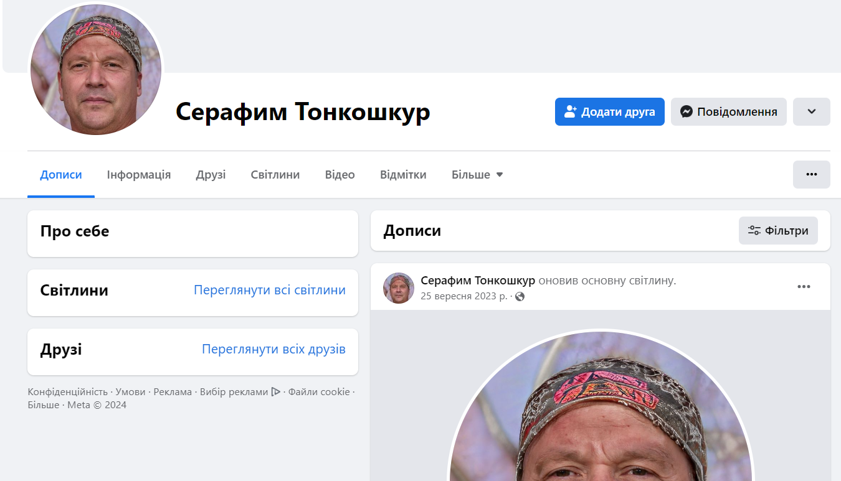Open the post options three-dots menu
This screenshot has height=481, width=841.
(804, 287)
